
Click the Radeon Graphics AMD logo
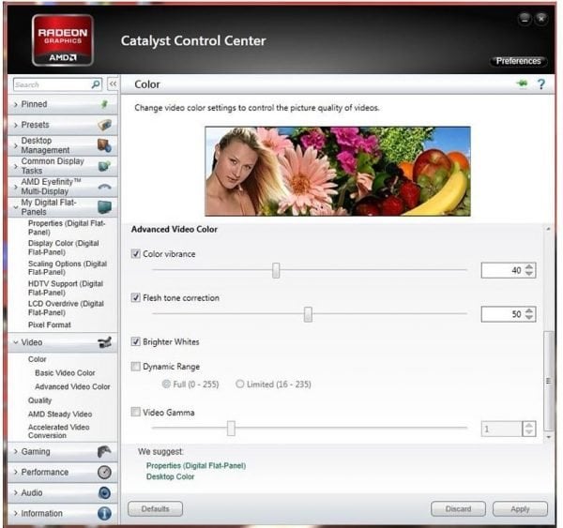(x=63, y=40)
